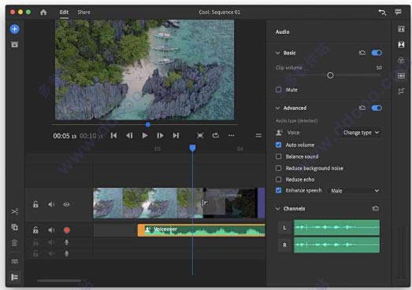Step forward one frame

click(x=160, y=135)
